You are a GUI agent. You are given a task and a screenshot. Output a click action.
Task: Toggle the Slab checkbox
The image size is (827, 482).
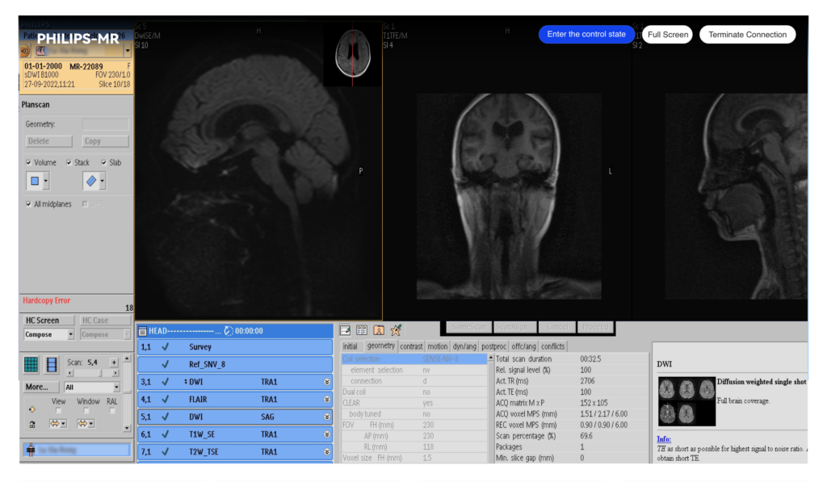pos(103,162)
